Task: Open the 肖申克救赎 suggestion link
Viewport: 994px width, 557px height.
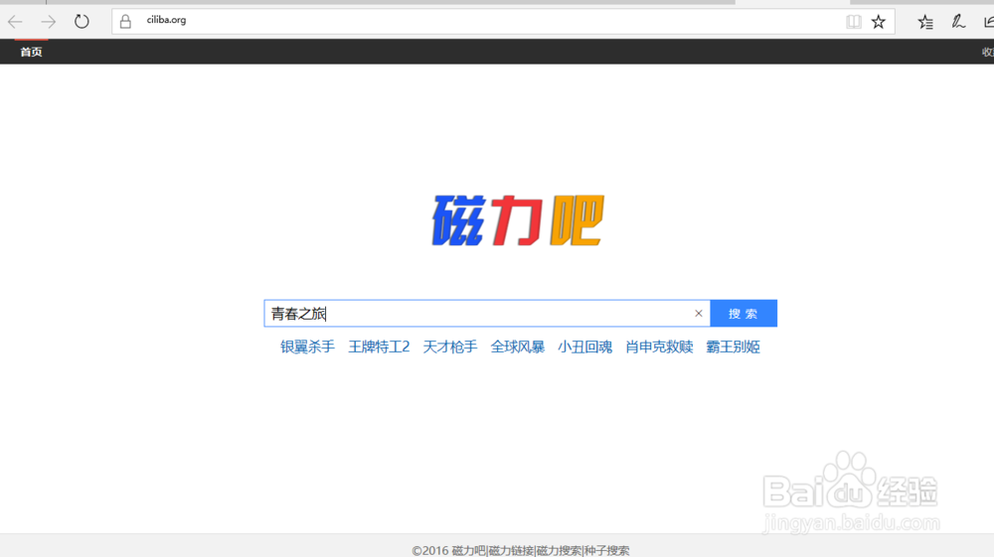Action: click(659, 347)
